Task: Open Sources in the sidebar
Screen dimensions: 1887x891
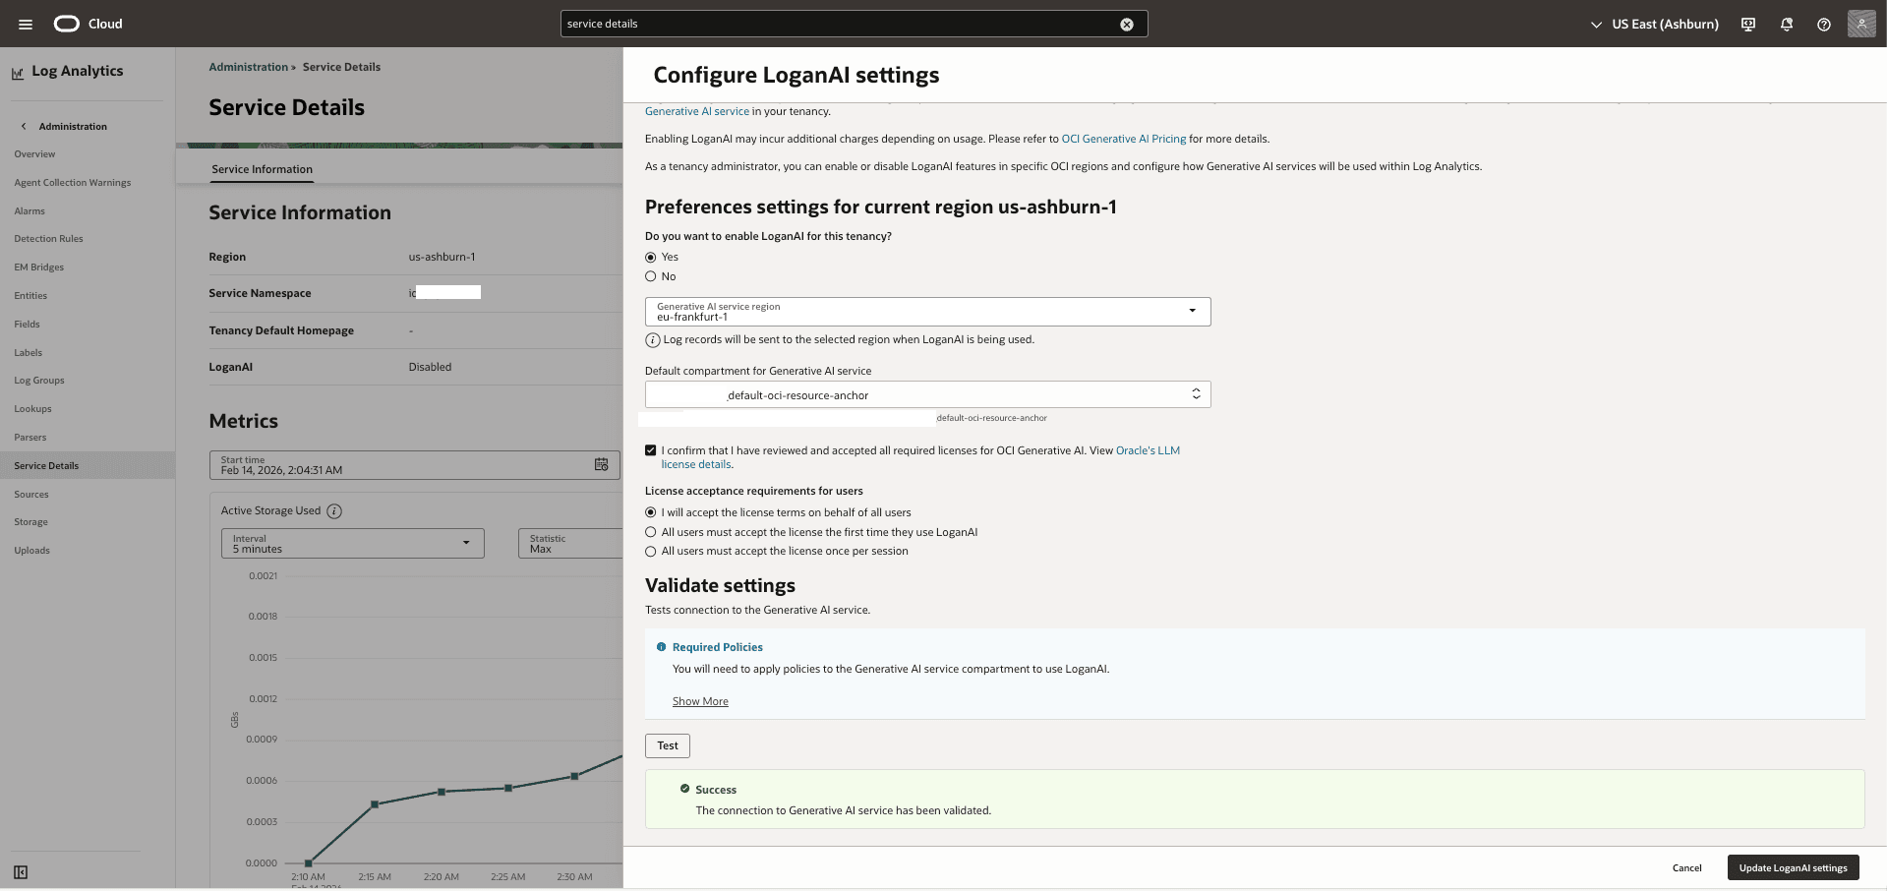Action: pos(31,495)
